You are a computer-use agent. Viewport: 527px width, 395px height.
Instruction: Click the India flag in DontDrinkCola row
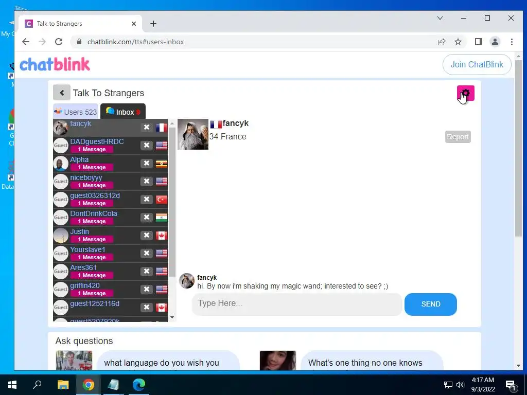pos(161,218)
